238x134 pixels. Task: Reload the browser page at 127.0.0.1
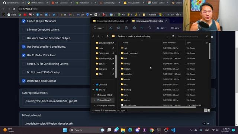[14, 9]
